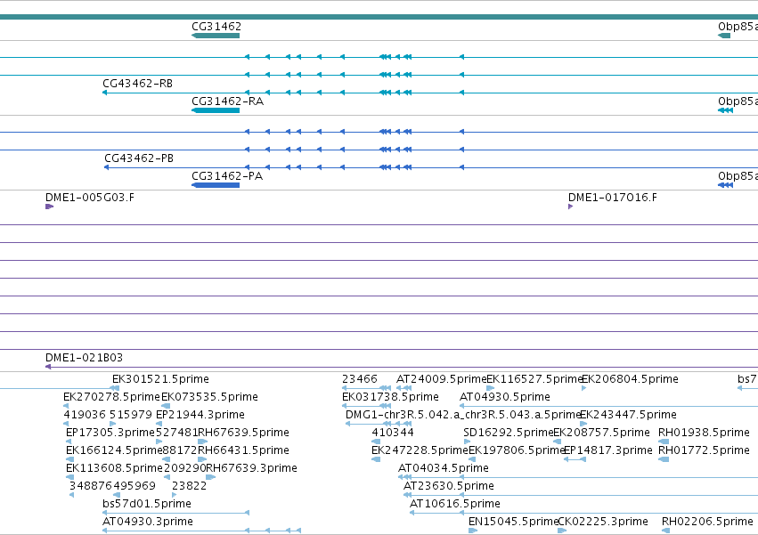Viewport: 758px width, 535px height.
Task: Click the DME1-005G03.F feature label
Action: click(90, 198)
